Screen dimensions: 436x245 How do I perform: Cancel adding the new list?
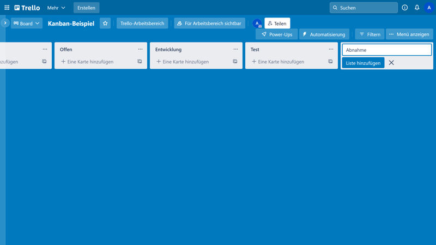coord(391,63)
